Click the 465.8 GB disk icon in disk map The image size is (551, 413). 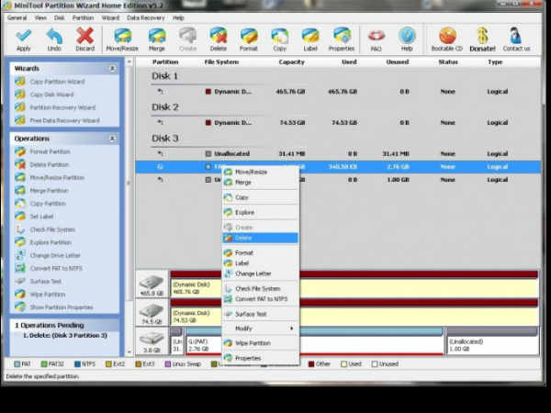point(152,285)
